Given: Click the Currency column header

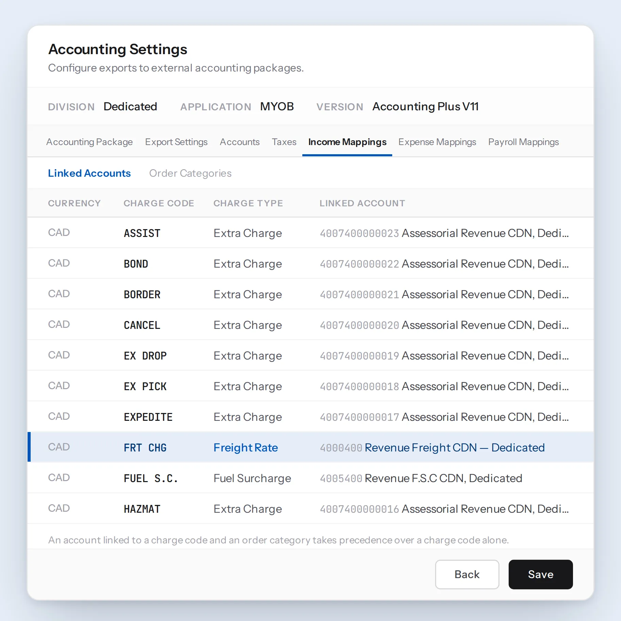Looking at the screenshot, I should coord(74,203).
